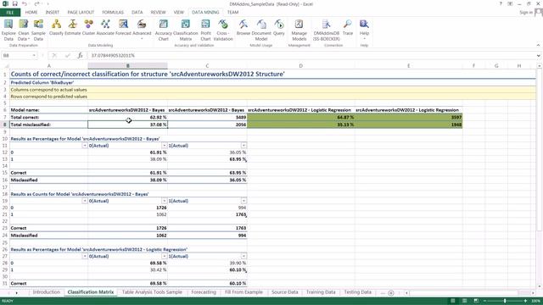Go to the Introduction sheet tab

[46, 292]
